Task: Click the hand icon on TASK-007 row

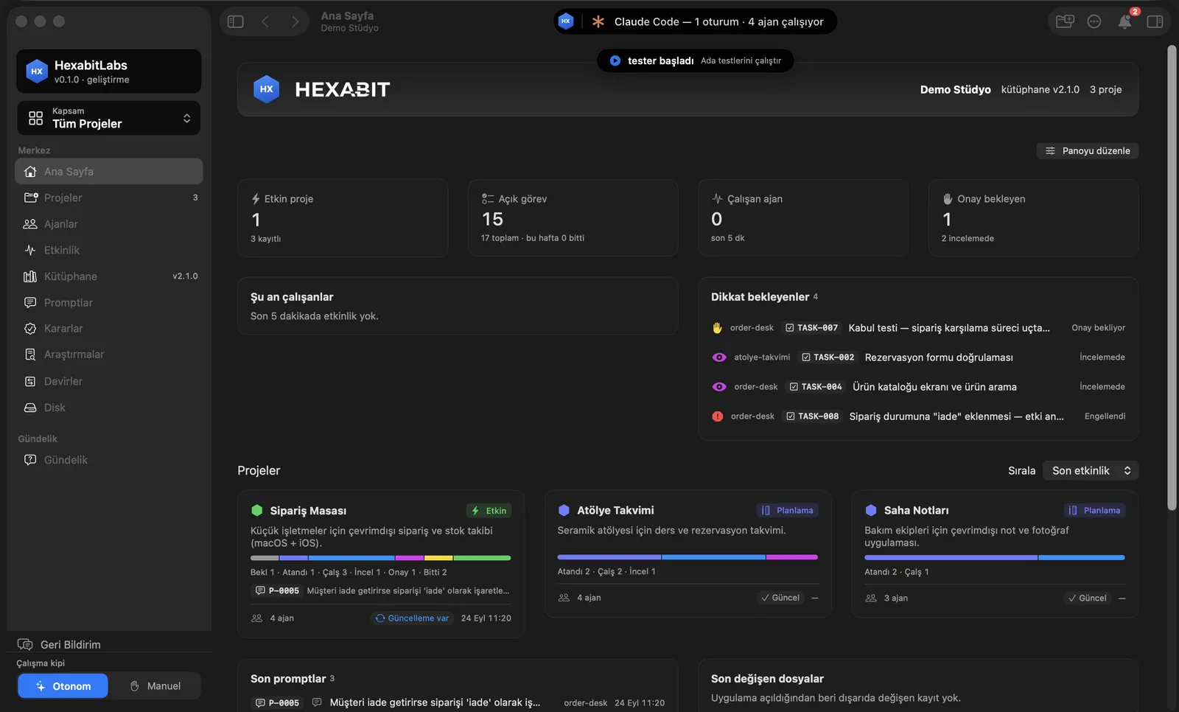Action: [717, 327]
